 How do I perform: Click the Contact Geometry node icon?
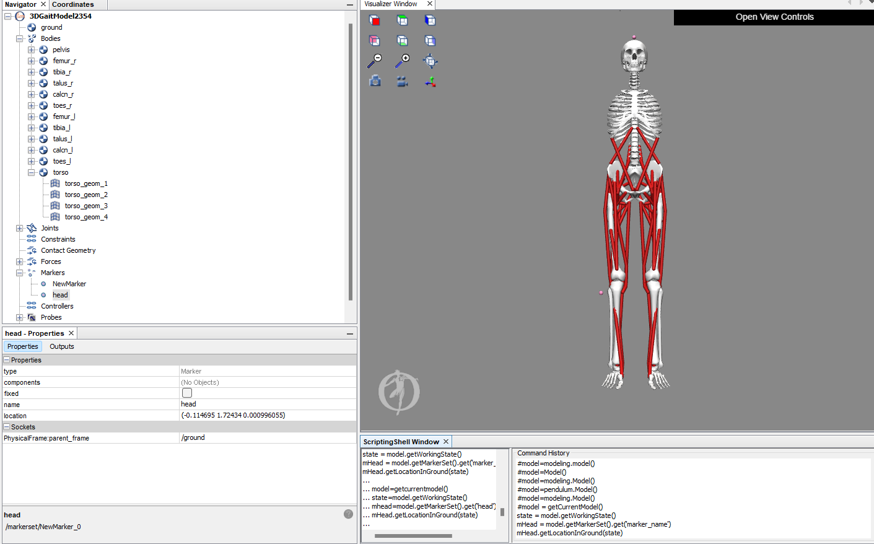[x=32, y=250]
